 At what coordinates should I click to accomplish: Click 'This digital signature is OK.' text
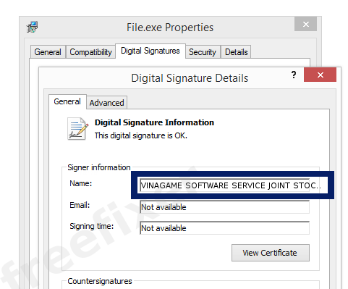tap(141, 135)
